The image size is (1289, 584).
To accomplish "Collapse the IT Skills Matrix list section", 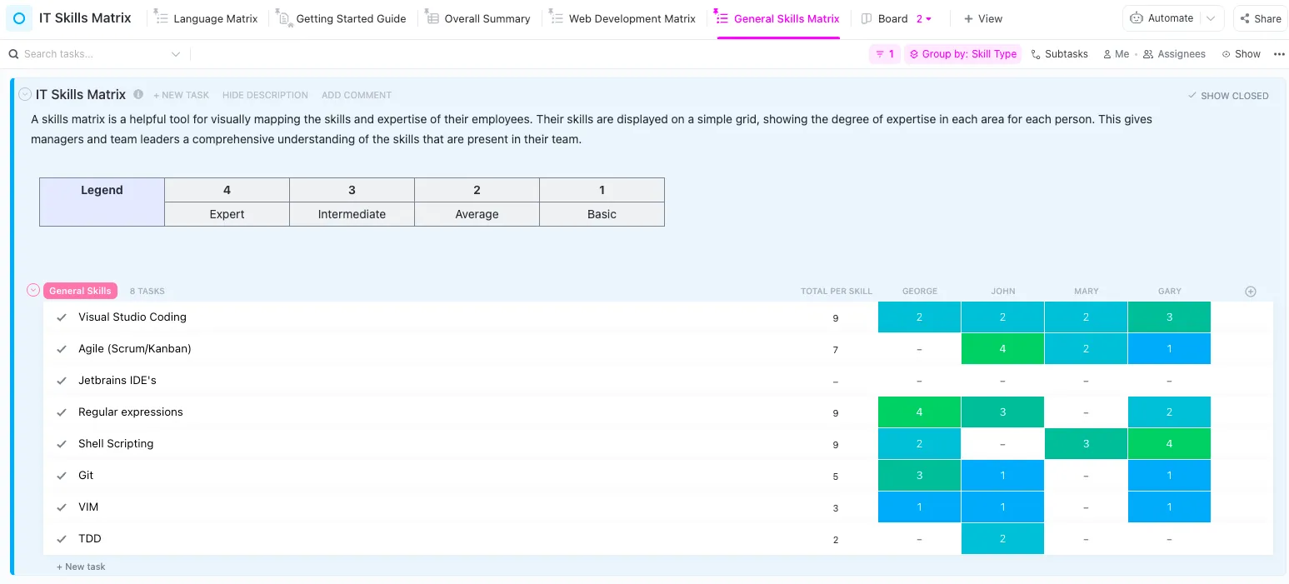I will (x=25, y=94).
